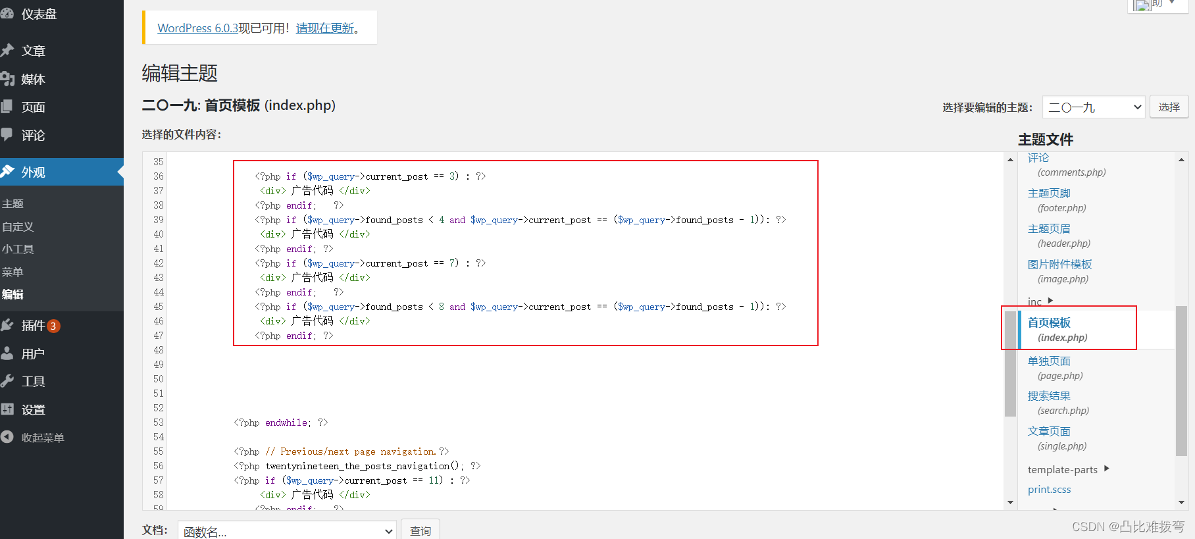Viewport: 1195px width, 539px height.
Task: Click the theme files list scrollbar thumb
Action: point(1181,380)
